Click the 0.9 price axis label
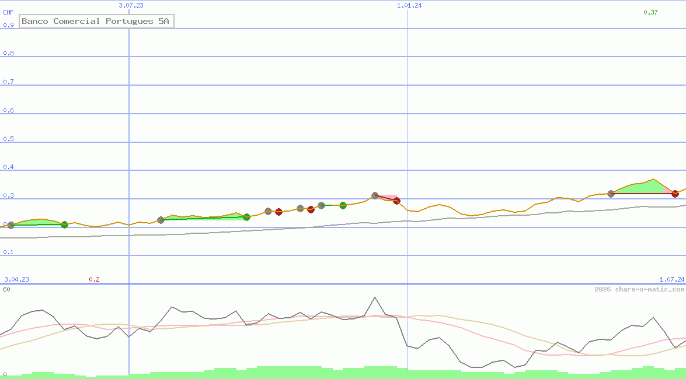The width and height of the screenshot is (686, 379). pyautogui.click(x=8, y=25)
